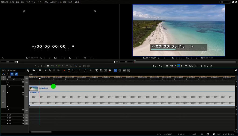Click the create title T icon
Screen dimensions: 238x136
click(97, 71)
